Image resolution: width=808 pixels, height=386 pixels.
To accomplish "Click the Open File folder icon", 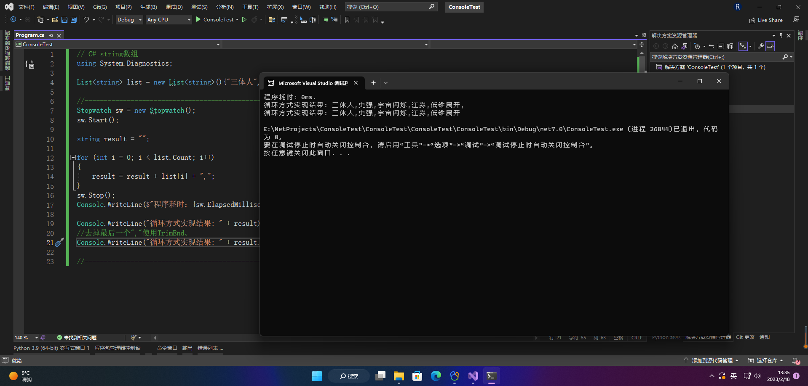I will 55,20.
